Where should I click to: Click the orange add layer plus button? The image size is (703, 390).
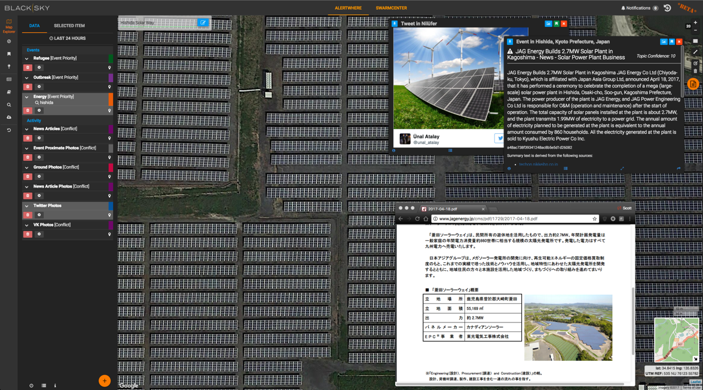[105, 380]
